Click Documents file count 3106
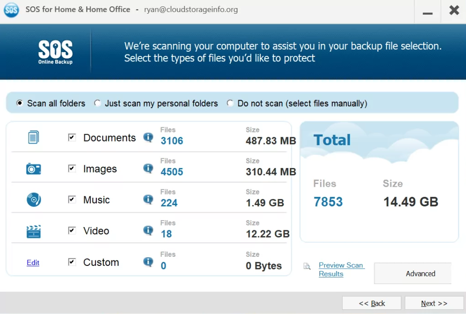The width and height of the screenshot is (466, 314). point(172,141)
